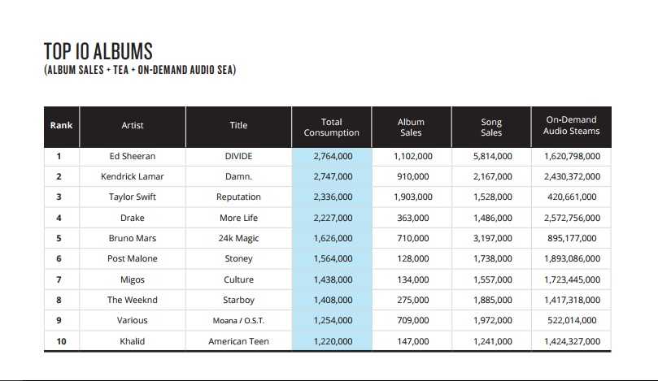658x381 pixels.
Task: Click the Khalid artist cell
Action: pos(133,341)
